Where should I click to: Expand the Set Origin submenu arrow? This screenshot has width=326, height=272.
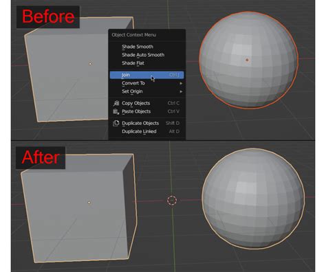(x=181, y=91)
